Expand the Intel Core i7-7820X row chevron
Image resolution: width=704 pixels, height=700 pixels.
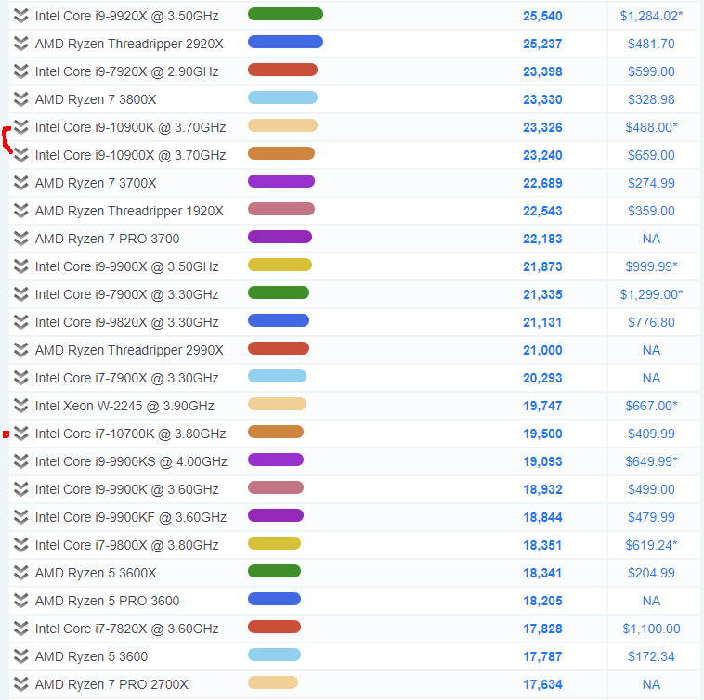[x=20, y=628]
